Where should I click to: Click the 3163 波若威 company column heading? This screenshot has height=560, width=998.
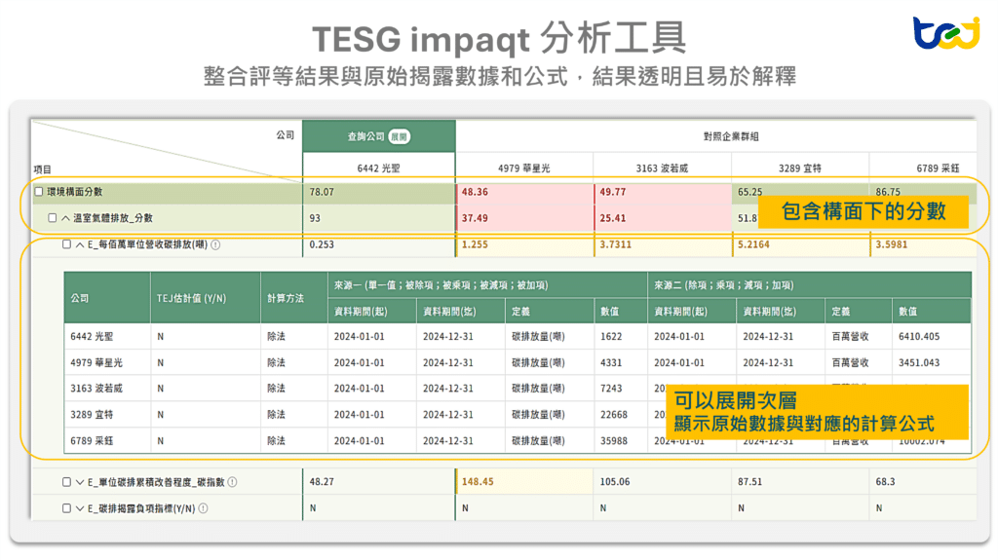[662, 168]
